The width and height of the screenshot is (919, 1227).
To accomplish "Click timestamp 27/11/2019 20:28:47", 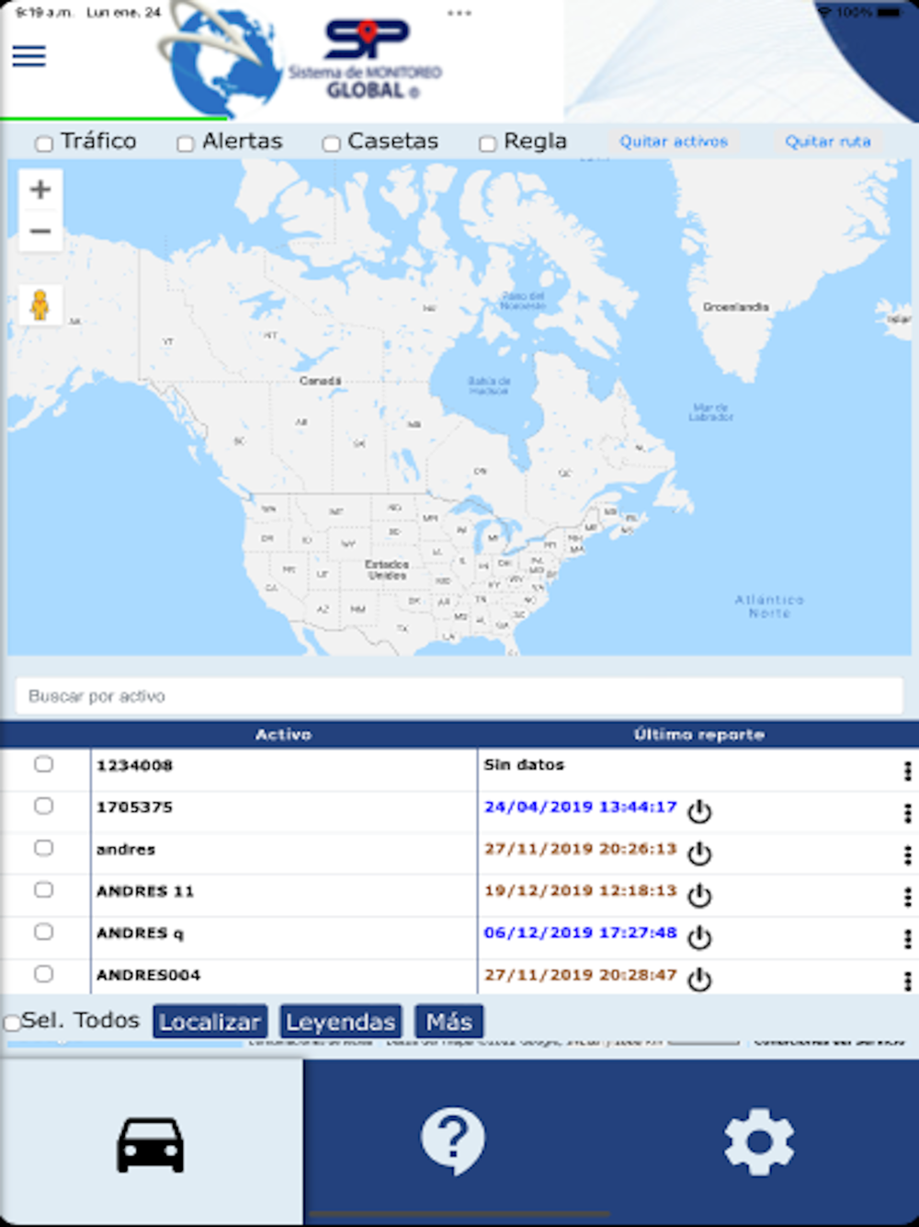I will click(580, 975).
